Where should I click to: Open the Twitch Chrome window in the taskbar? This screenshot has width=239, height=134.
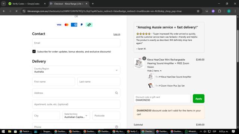coord(26,131)
